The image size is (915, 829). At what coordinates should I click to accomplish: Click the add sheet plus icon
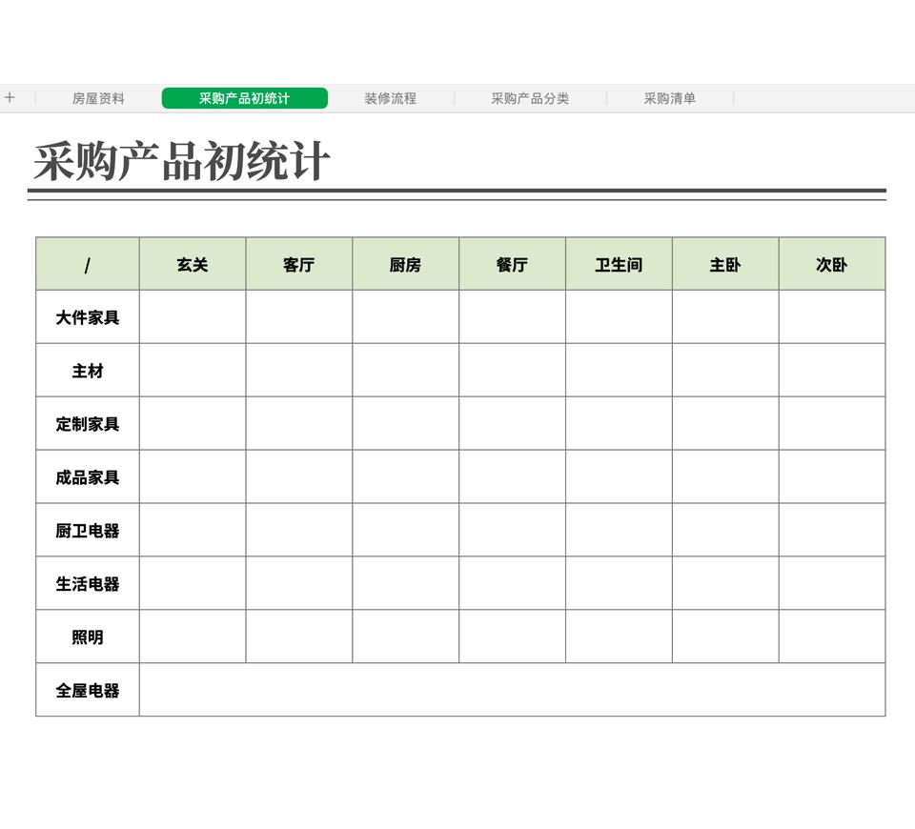coord(10,98)
